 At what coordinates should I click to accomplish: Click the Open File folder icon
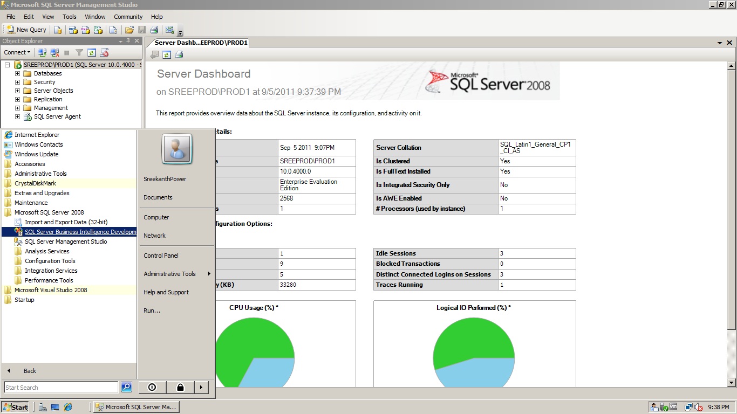tap(129, 30)
